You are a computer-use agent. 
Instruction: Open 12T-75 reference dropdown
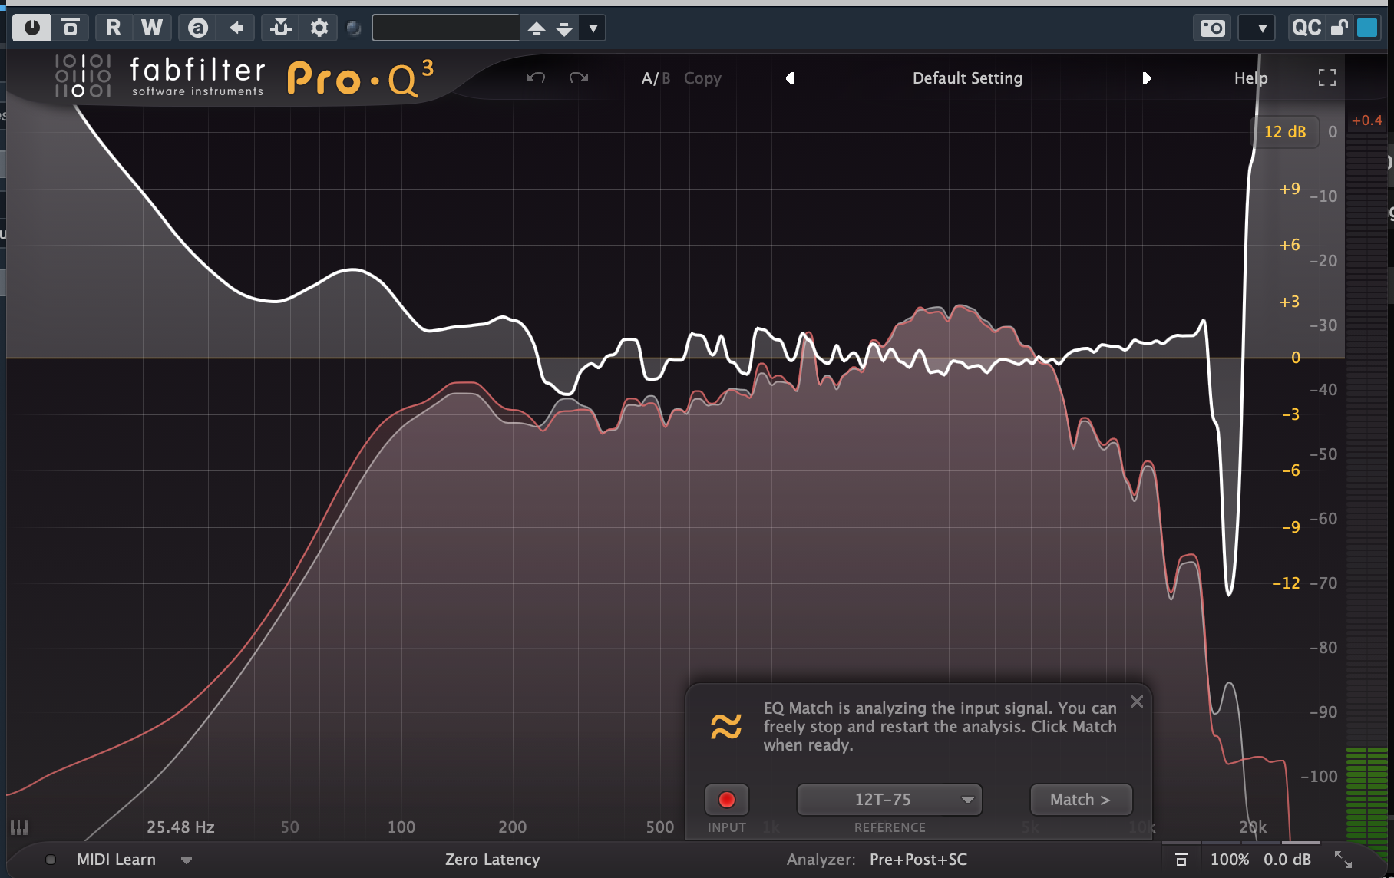(x=890, y=800)
